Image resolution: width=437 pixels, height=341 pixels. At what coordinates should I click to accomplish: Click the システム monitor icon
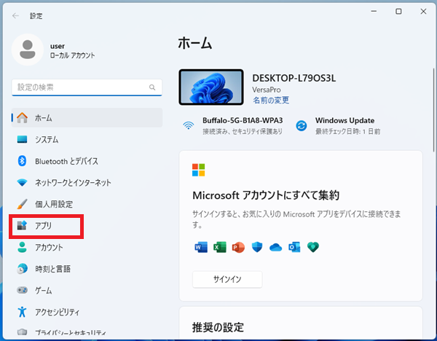[x=23, y=139]
